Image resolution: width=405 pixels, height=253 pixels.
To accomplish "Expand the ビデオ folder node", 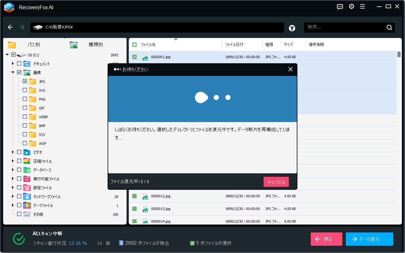I will point(12,152).
